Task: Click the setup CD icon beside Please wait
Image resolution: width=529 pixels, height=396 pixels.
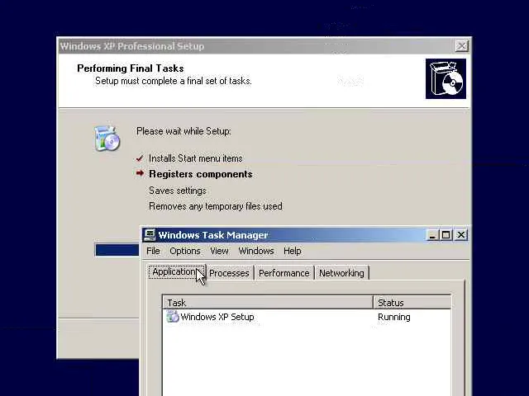Action: [x=107, y=138]
